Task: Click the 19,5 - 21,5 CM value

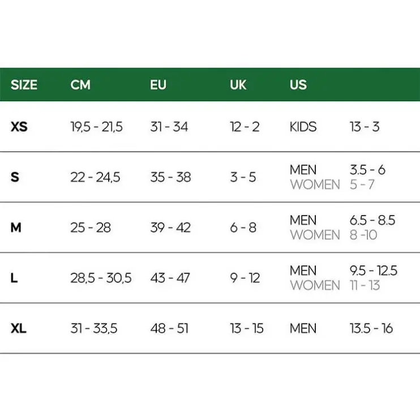Action: 96,127
